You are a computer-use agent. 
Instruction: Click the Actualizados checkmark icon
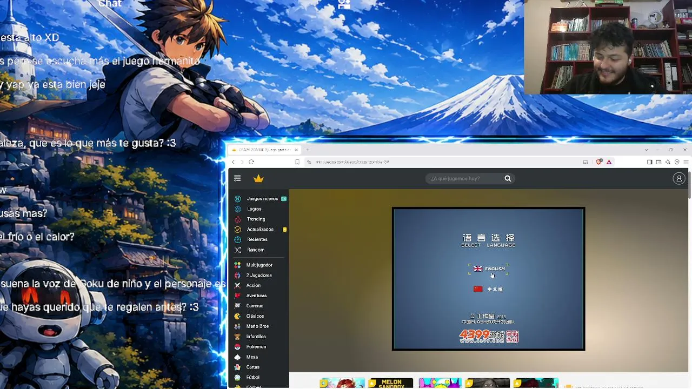tap(237, 230)
